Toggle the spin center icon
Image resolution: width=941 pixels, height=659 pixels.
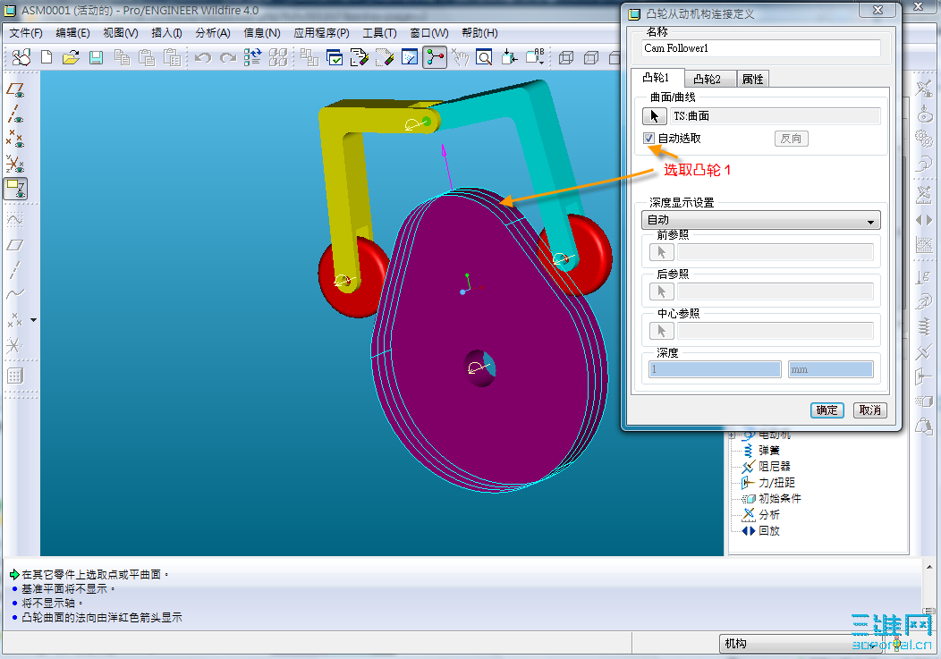pyautogui.click(x=435, y=57)
